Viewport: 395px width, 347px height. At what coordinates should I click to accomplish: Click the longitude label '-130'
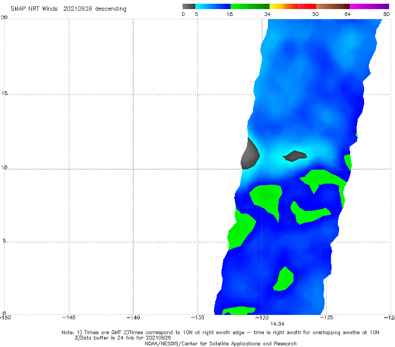(262, 318)
